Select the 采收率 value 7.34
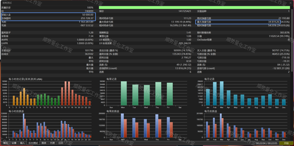This screenshot has height=146, width=294. click(91, 36)
